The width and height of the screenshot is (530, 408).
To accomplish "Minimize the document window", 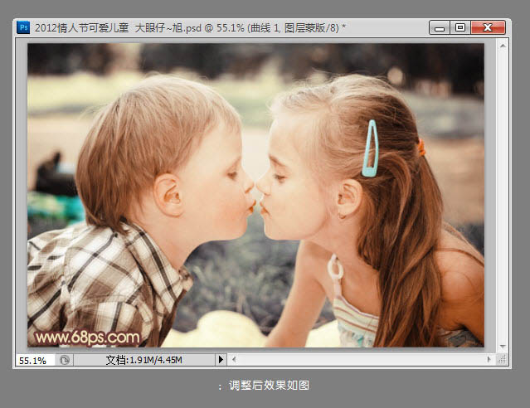I will tap(440, 27).
